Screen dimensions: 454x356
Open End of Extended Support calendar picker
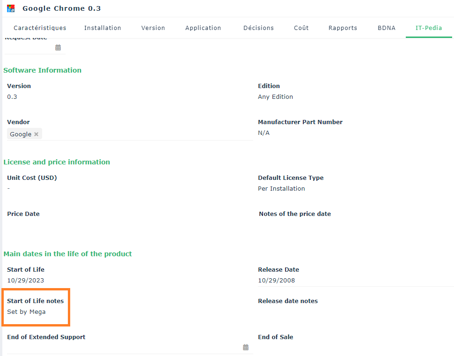(246, 347)
